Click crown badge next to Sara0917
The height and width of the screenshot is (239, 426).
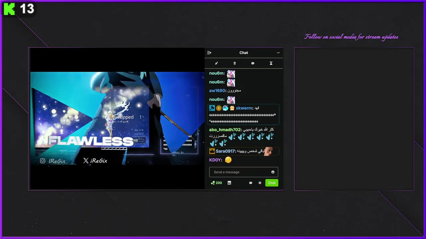coord(212,151)
